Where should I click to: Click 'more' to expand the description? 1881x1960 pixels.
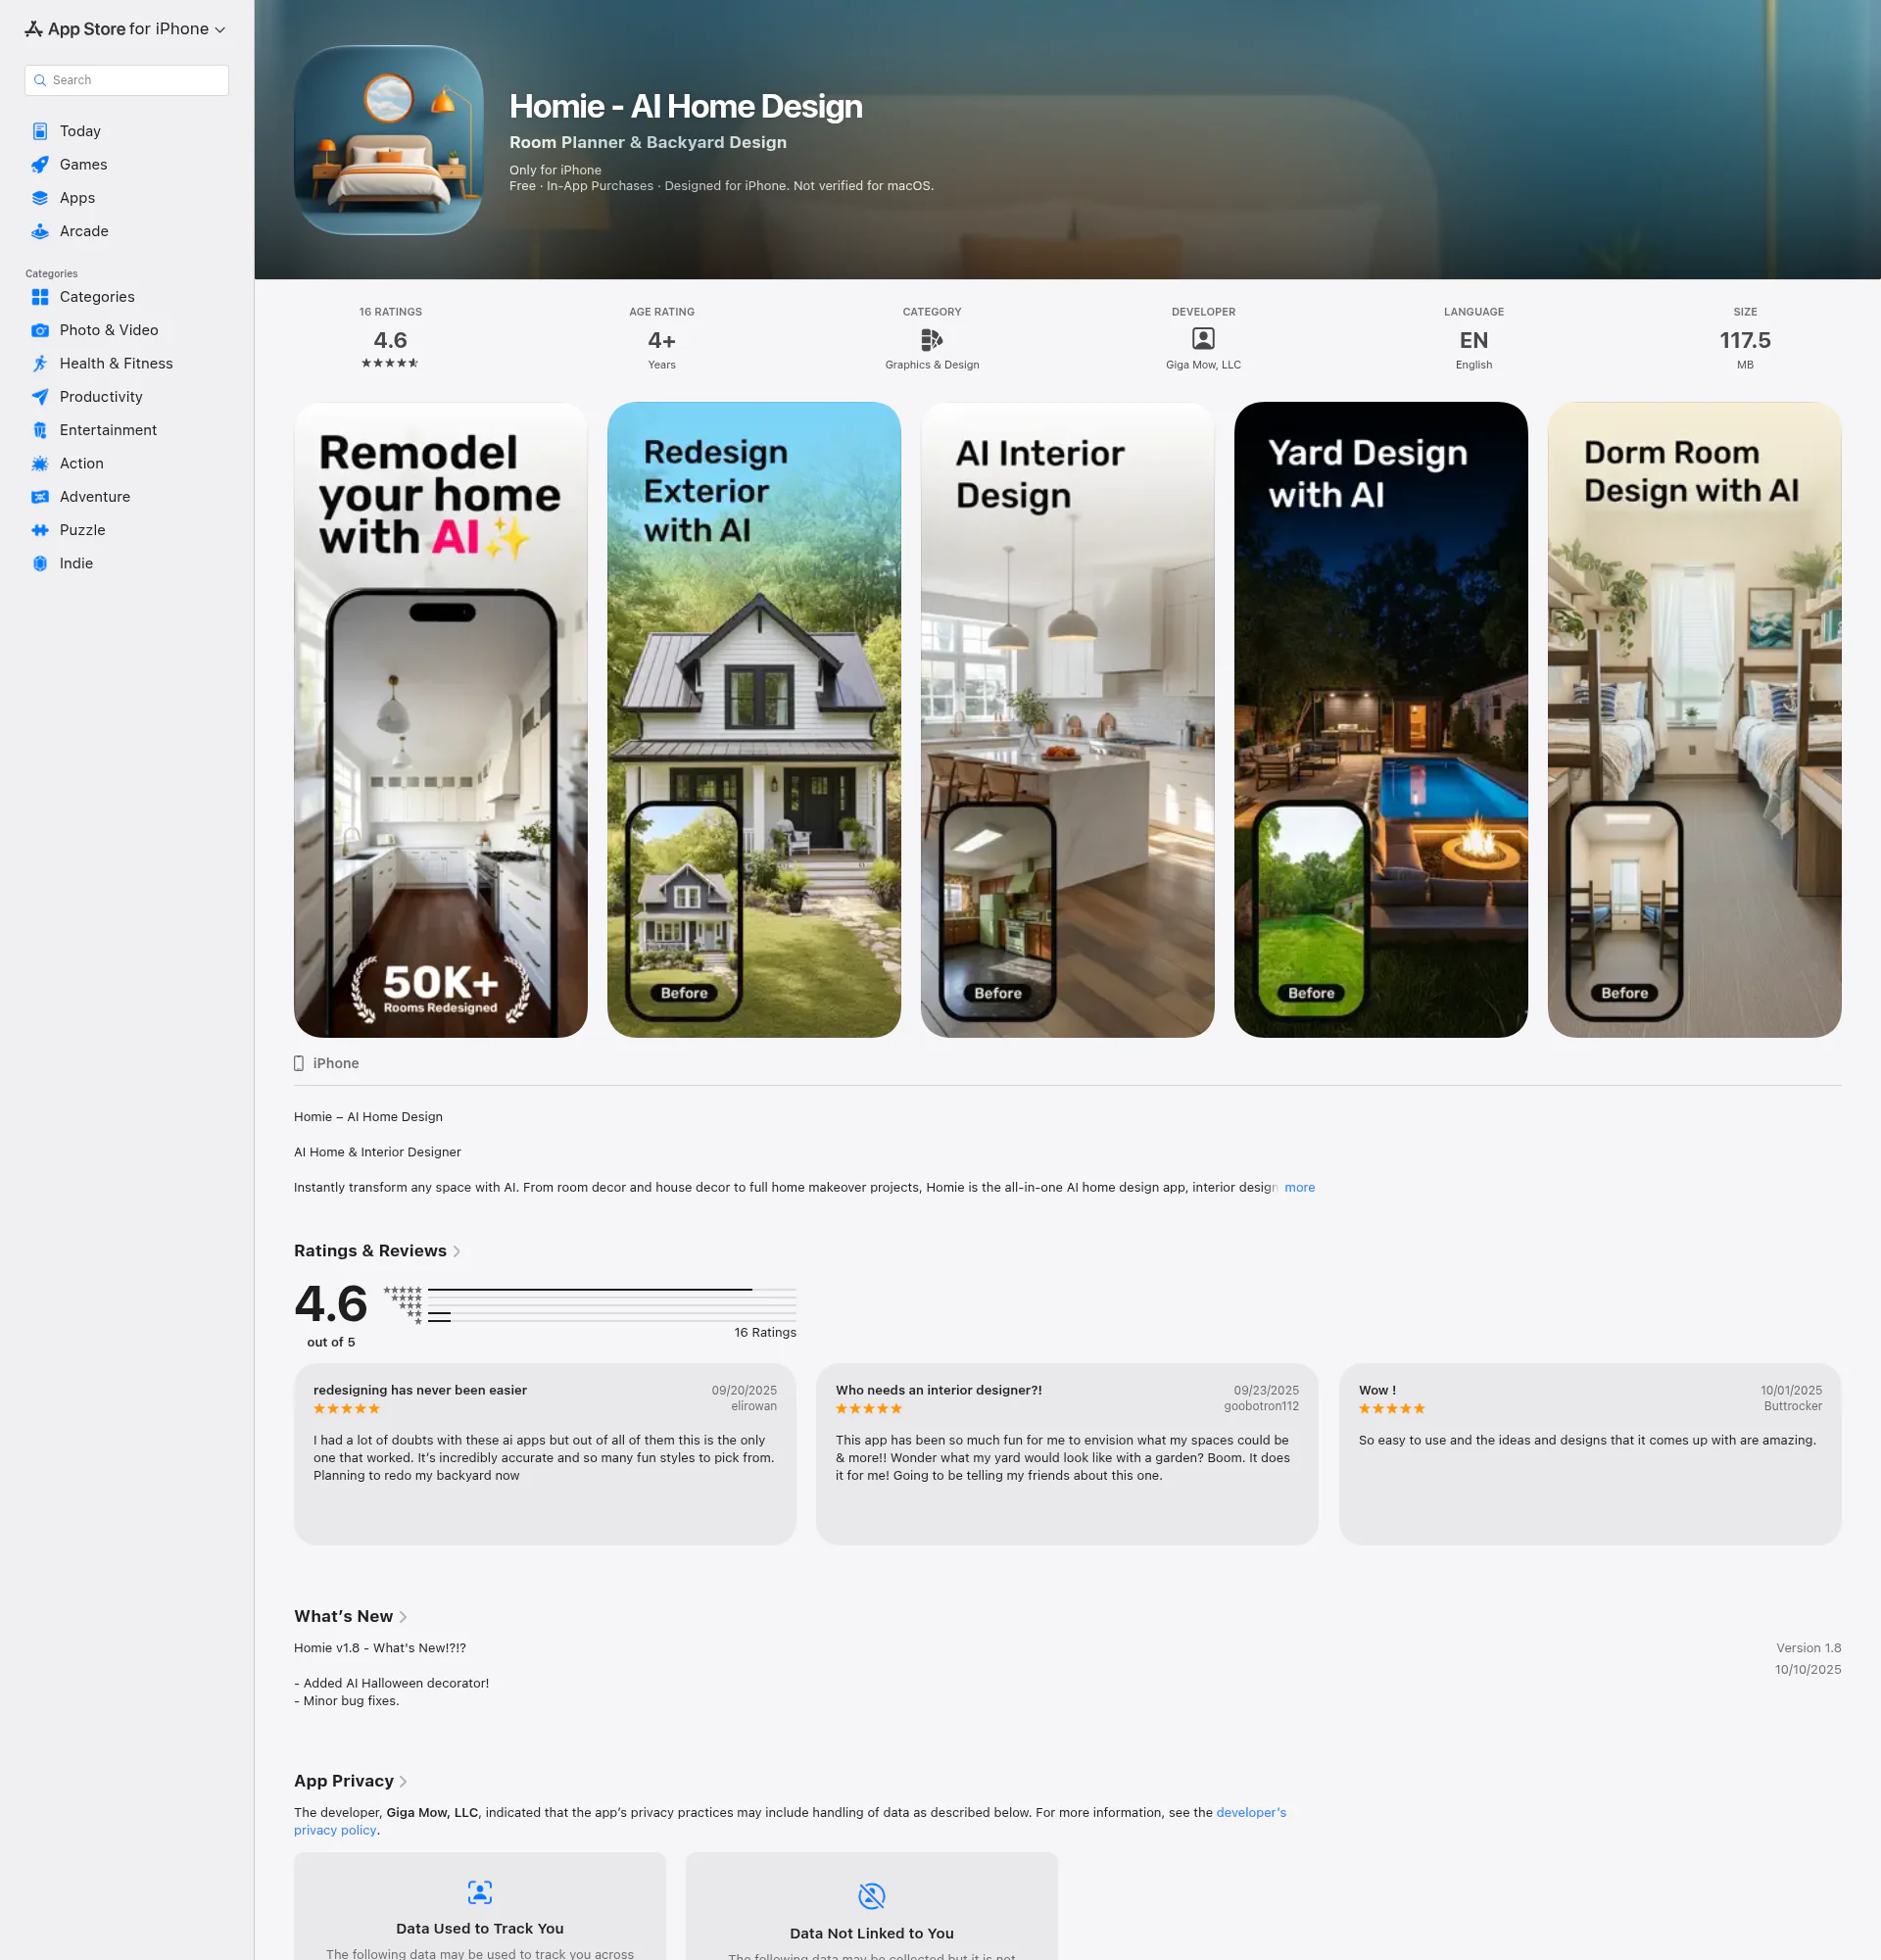(1299, 1187)
